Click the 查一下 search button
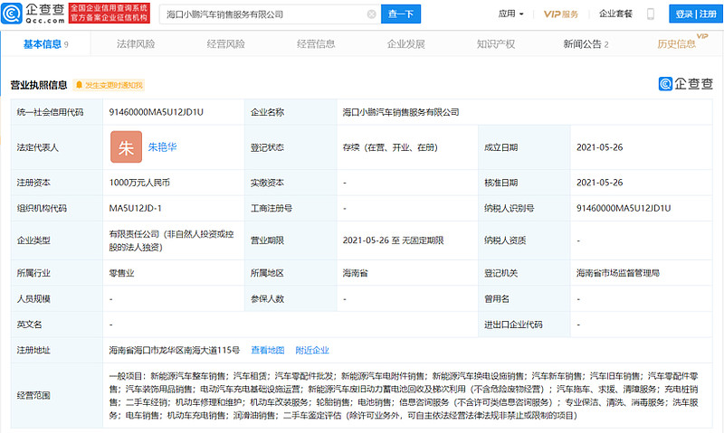 point(401,14)
